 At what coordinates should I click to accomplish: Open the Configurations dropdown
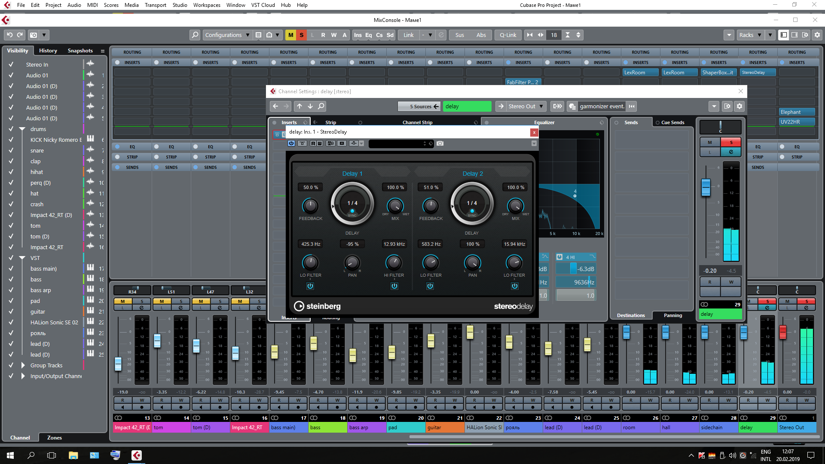(x=227, y=35)
